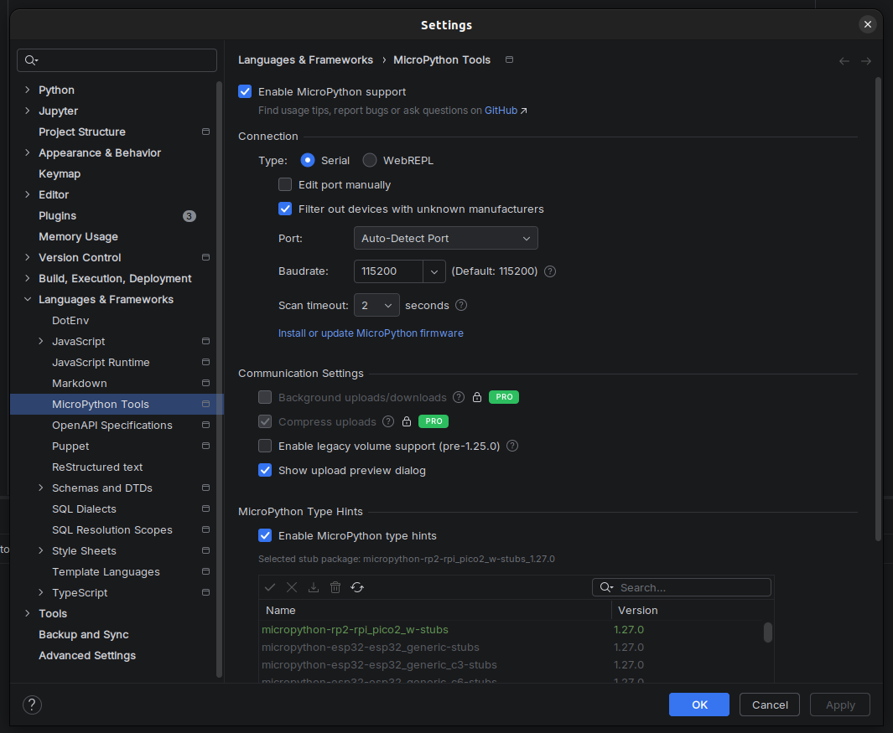
Task: Click the Cancel button
Action: click(770, 705)
